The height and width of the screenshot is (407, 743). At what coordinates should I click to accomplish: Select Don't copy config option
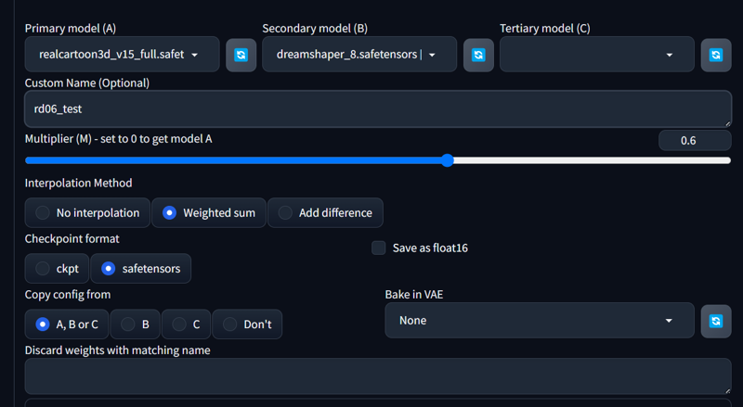click(x=247, y=324)
